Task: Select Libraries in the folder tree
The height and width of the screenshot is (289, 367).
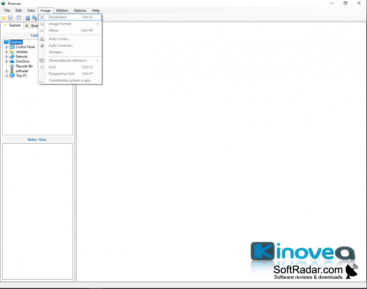Action: tap(21, 52)
